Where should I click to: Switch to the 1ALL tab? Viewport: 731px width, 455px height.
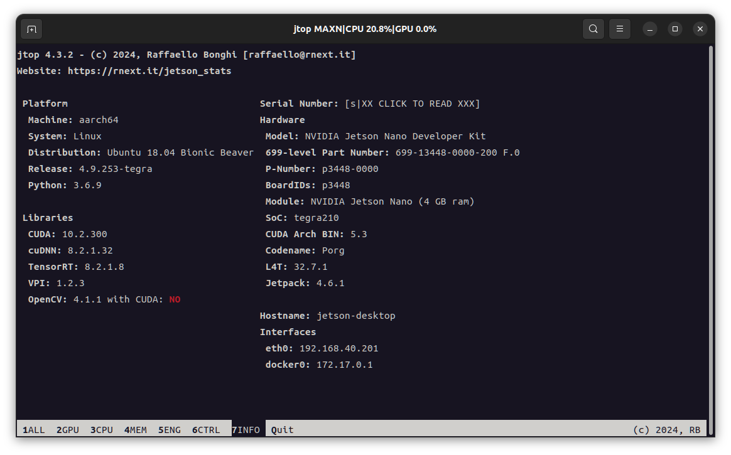pyautogui.click(x=33, y=430)
